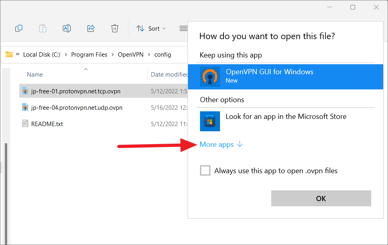Click the README.txt file icon

[x=25, y=124]
